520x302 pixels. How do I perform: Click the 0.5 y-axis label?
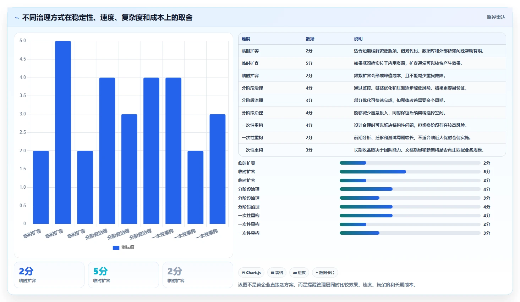(x=23, y=206)
